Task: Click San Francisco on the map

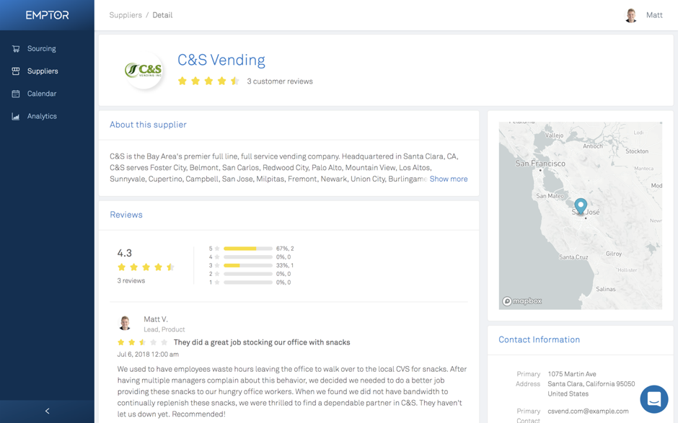Action: point(540,164)
